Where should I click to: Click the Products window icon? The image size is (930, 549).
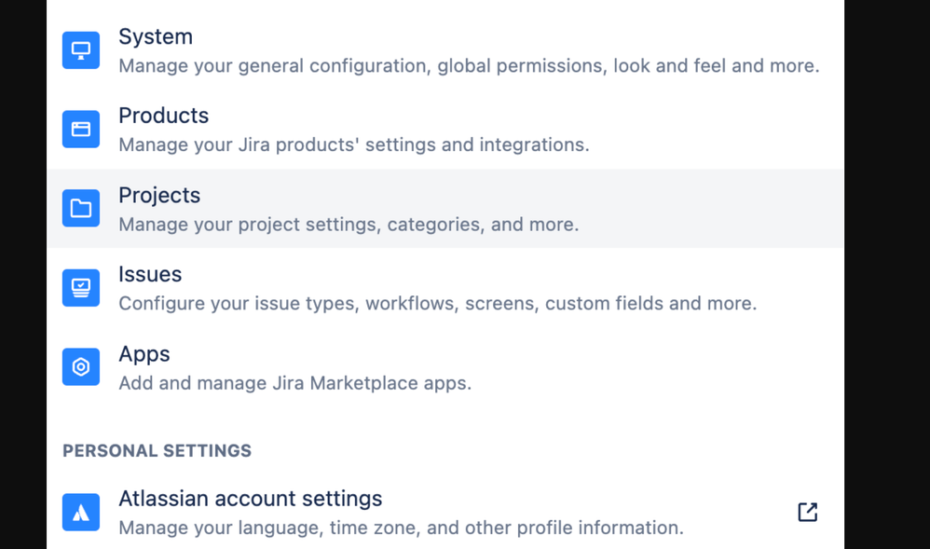(81, 130)
